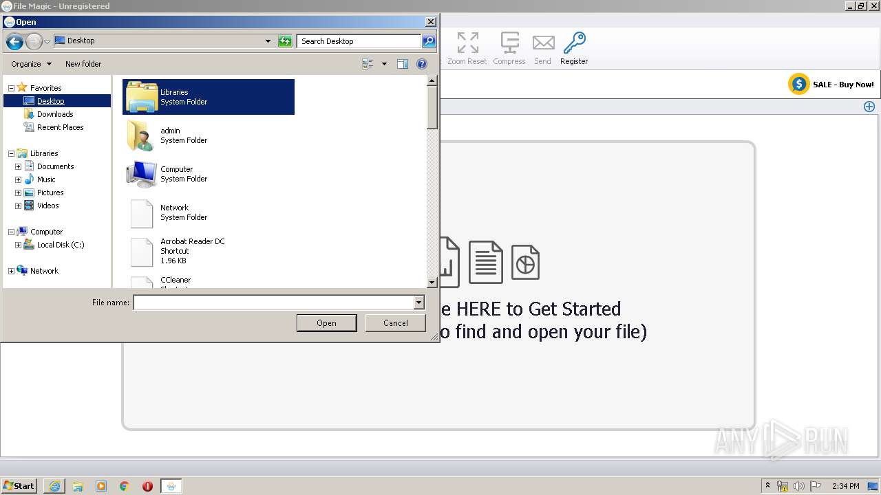Viewport: 881px width, 495px height.
Task: Select Desktop in Favorites
Action: coord(50,101)
